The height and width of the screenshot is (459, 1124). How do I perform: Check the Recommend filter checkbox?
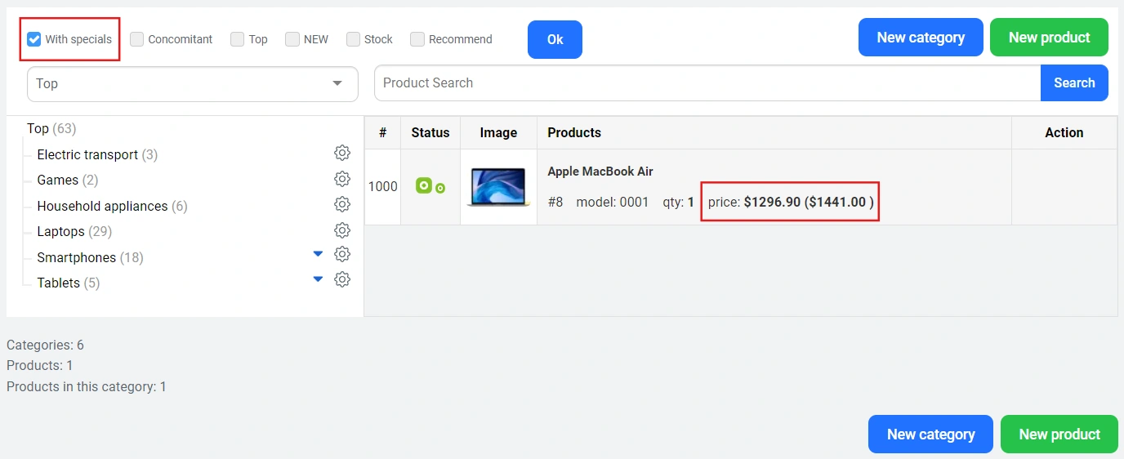point(417,39)
